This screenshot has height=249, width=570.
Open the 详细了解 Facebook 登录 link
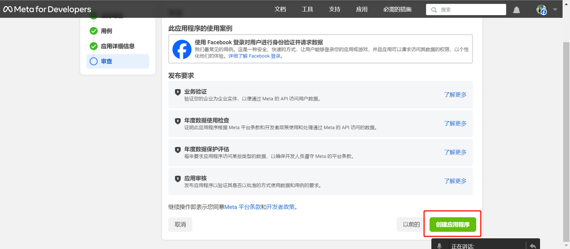coord(256,56)
